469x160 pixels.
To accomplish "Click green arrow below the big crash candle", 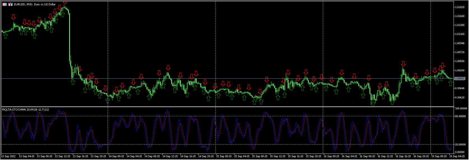I will click(73, 82).
